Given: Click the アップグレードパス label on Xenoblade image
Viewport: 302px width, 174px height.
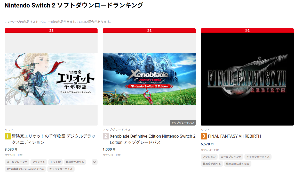Looking at the screenshot, I should [183, 123].
